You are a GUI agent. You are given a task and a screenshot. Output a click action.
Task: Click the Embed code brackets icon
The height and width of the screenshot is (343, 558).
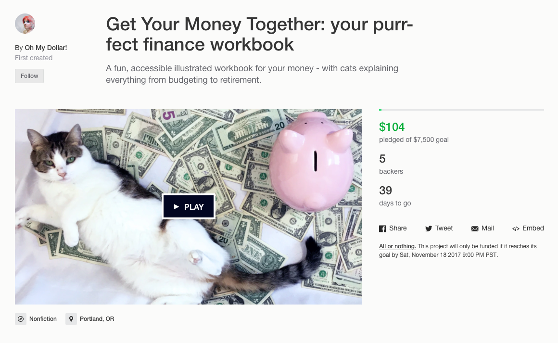pyautogui.click(x=516, y=229)
